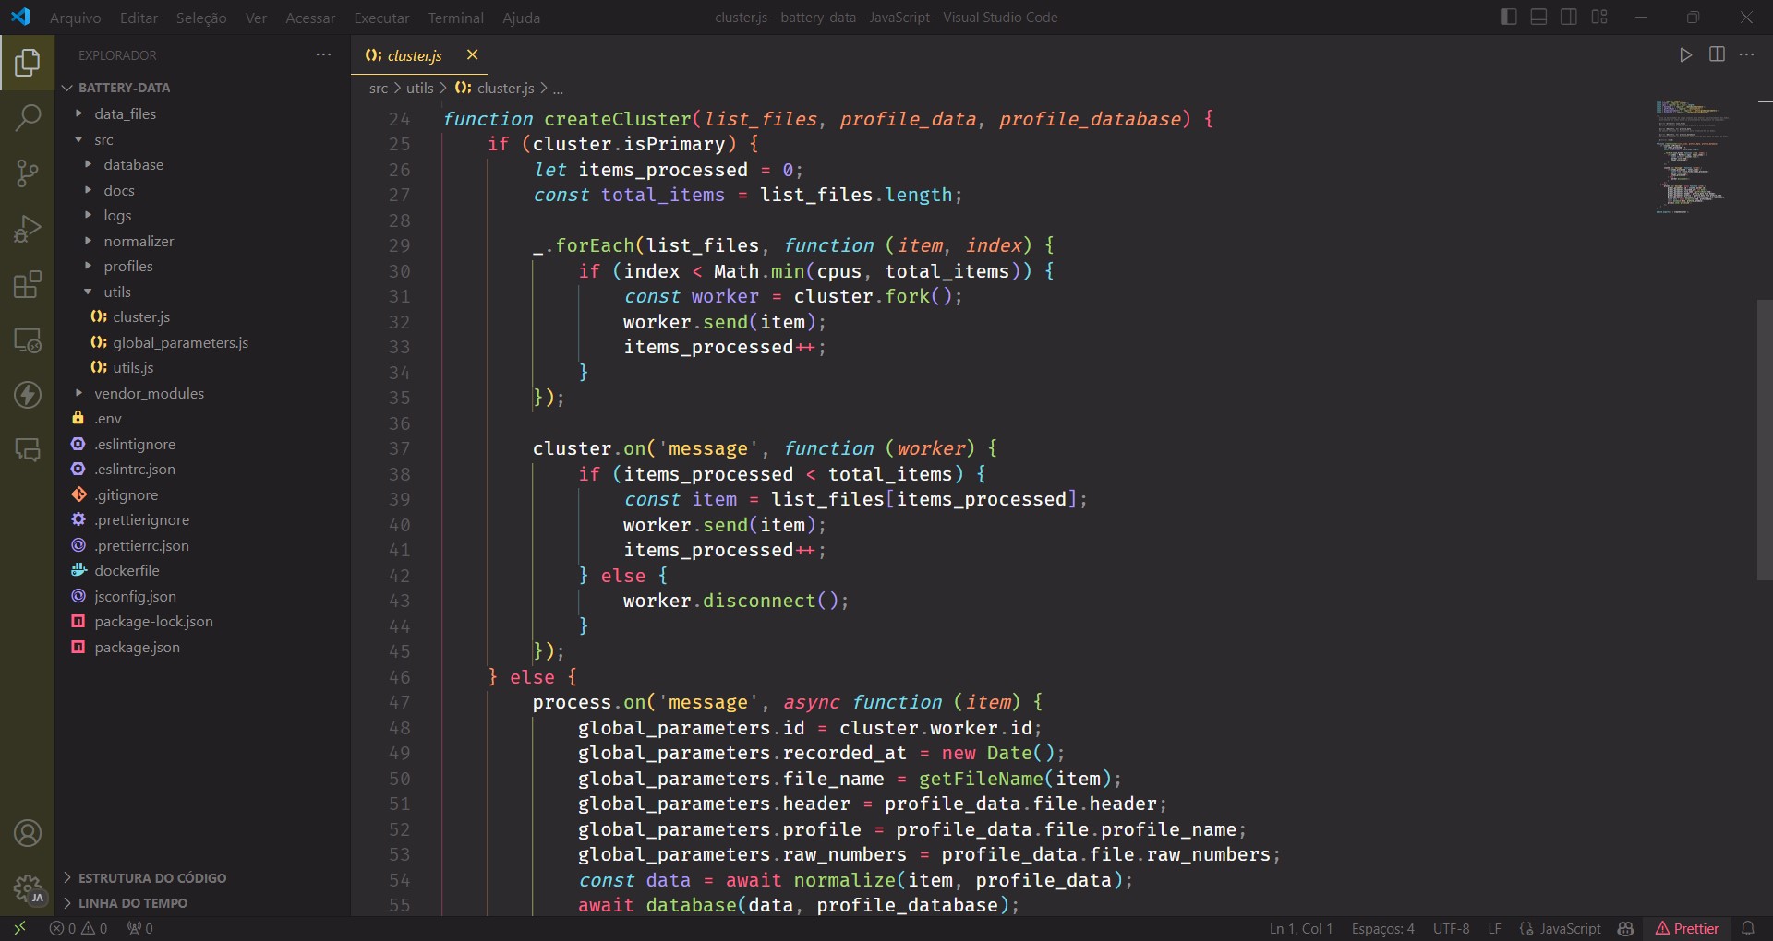Image resolution: width=1773 pixels, height=941 pixels.
Task: Click the utils breadcrumb segment
Action: 419,88
